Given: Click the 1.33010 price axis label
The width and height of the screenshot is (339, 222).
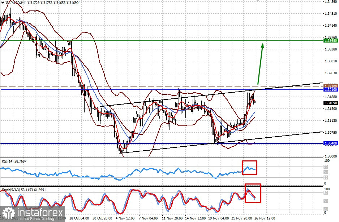Looking at the screenshot, I should point(331,61).
